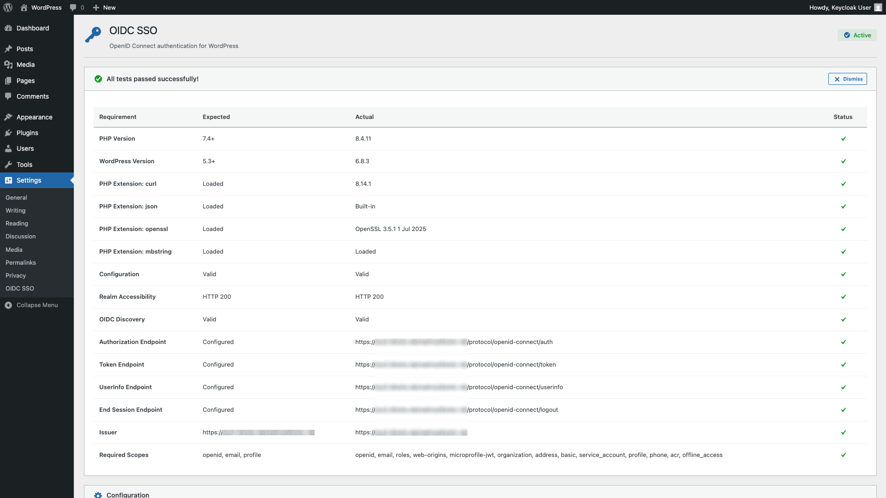Viewport: 886px width, 498px height.
Task: Click the Configuration gear icon
Action: coord(98,495)
